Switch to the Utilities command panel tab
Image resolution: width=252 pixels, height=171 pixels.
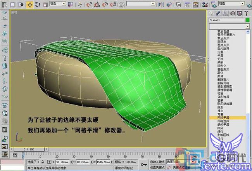point(247,13)
